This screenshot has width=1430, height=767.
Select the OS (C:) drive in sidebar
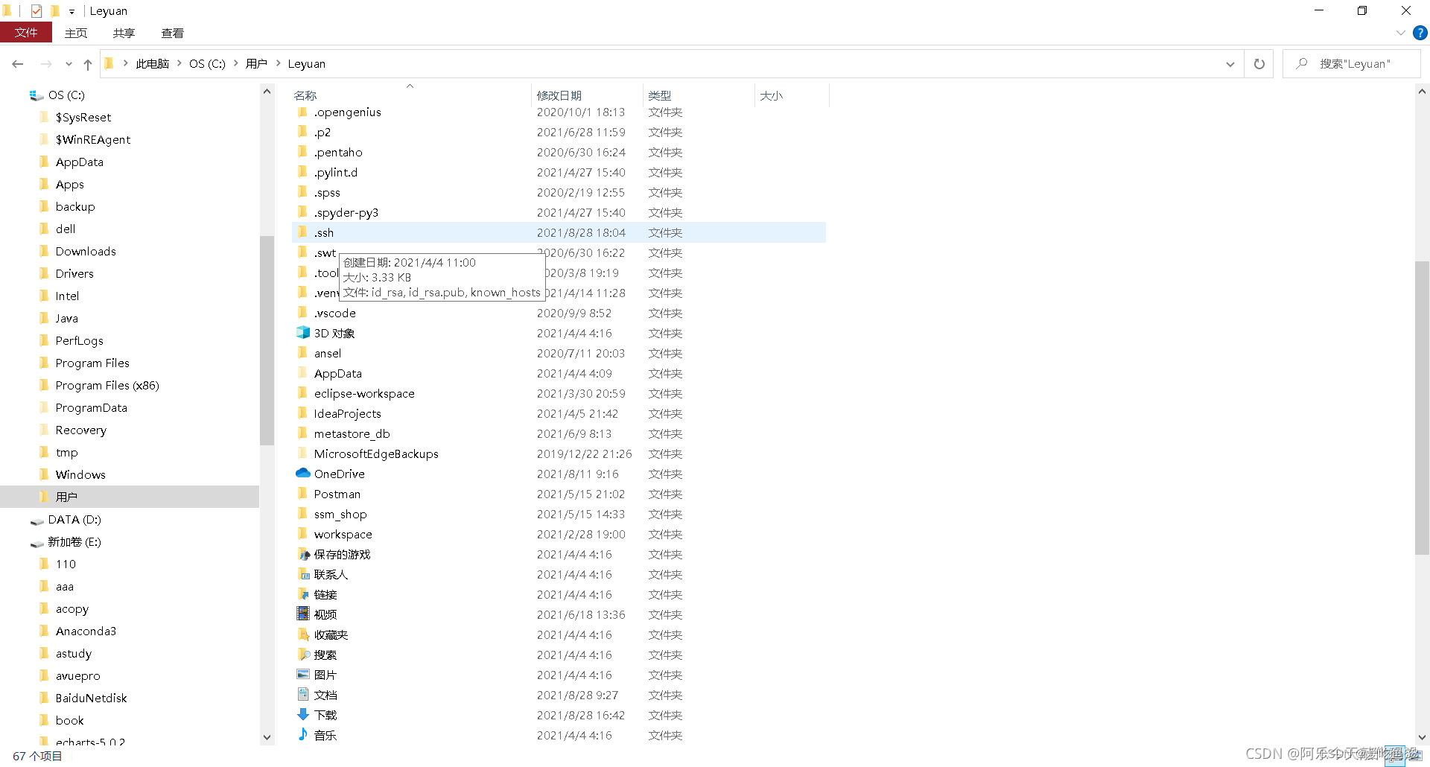(x=66, y=95)
